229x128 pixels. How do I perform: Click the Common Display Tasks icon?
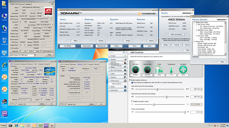point(125,67)
